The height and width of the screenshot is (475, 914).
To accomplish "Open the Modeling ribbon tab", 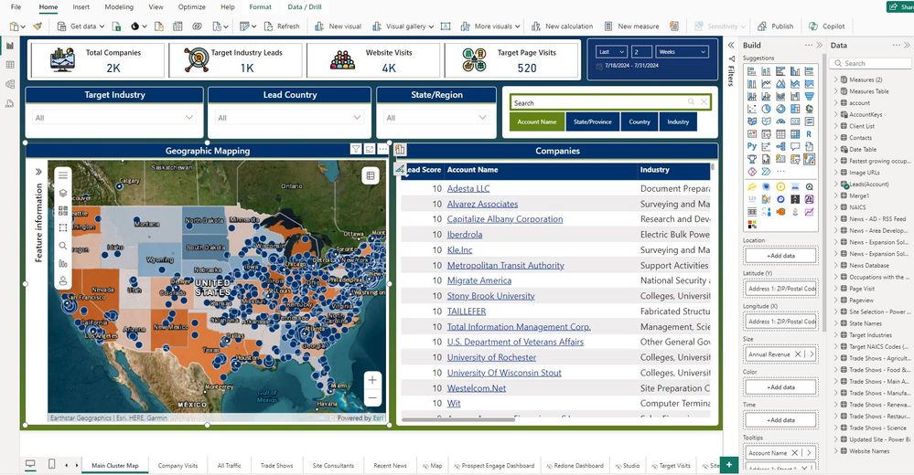I will tap(119, 7).
